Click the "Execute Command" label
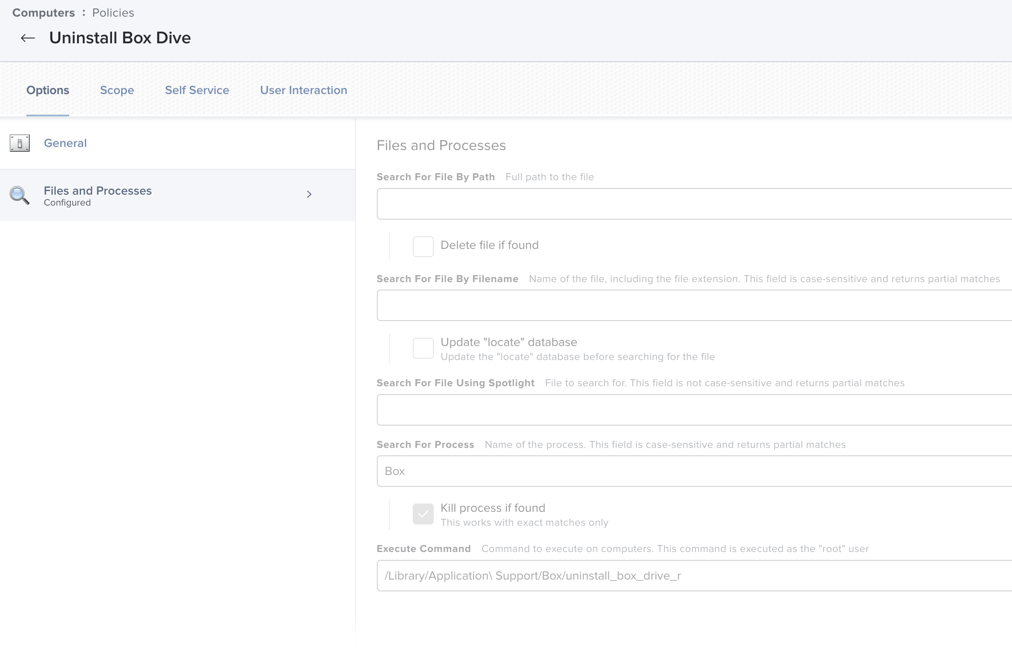The height and width of the screenshot is (650, 1012). (424, 549)
